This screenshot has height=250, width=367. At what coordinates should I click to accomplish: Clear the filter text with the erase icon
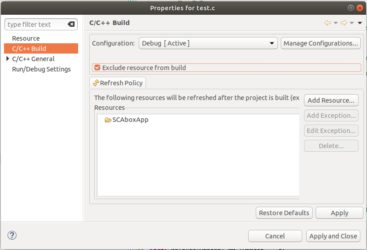(71, 25)
